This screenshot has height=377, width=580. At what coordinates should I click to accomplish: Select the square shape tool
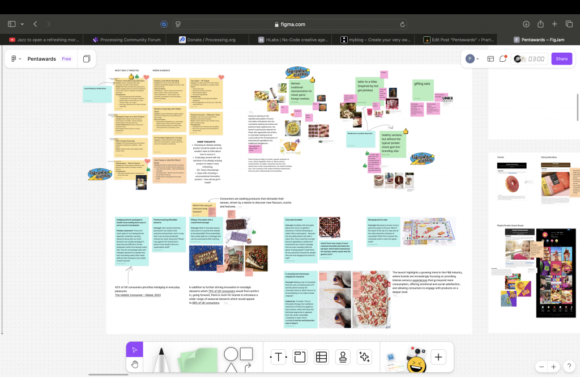point(246,354)
